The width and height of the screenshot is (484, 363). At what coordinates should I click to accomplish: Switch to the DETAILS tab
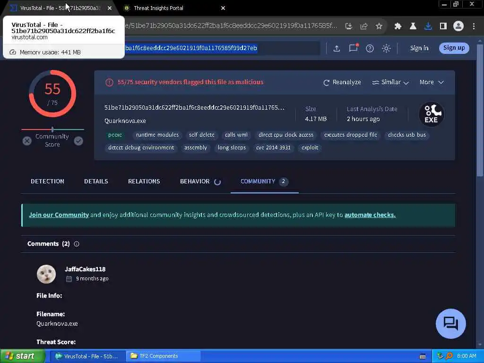[96, 181]
